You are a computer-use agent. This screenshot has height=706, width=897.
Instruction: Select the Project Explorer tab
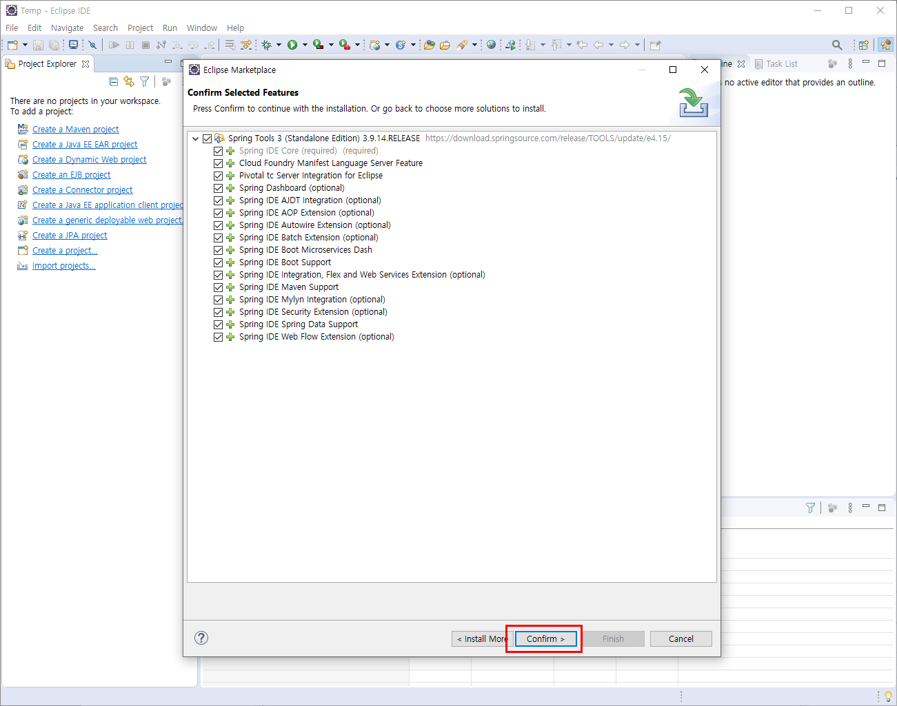(47, 63)
